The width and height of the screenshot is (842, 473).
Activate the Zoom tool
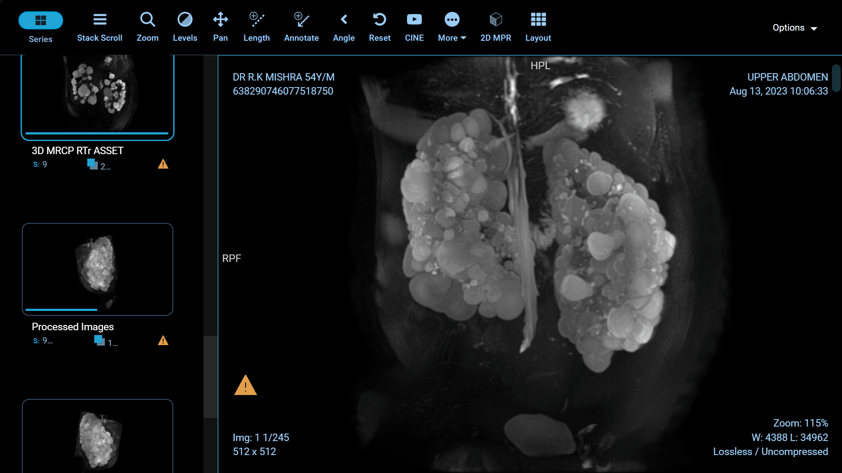(147, 26)
